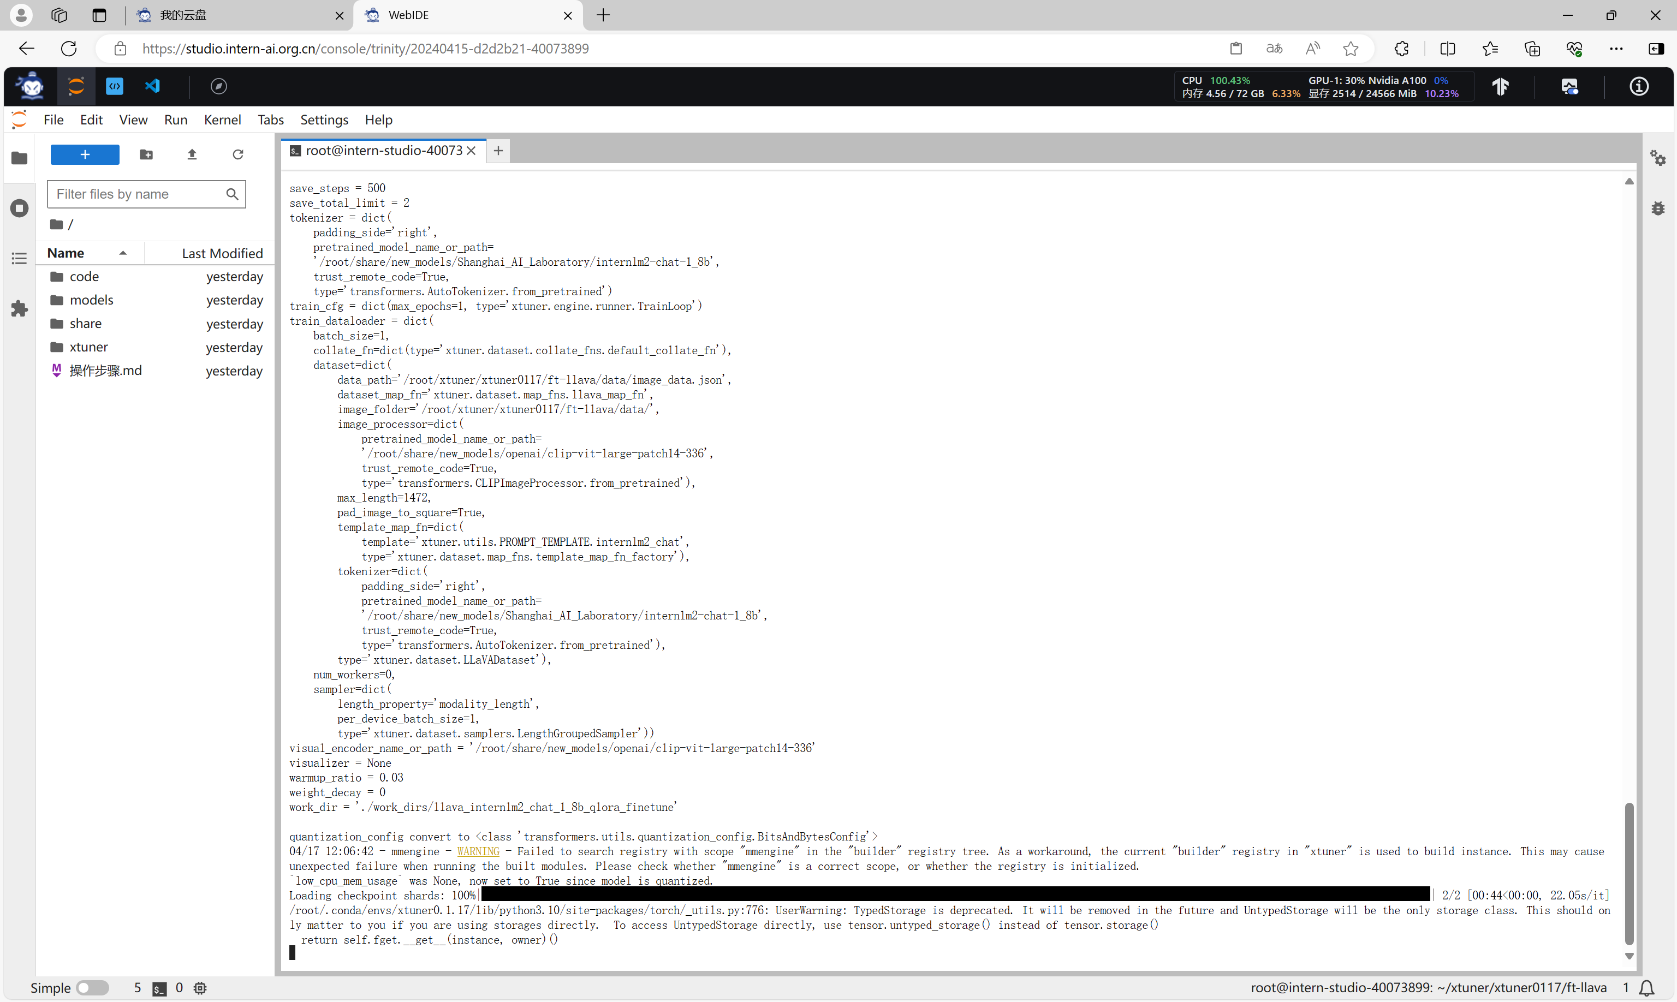Viewport: 1677px width, 1002px height.
Task: Open the File menu
Action: 53,120
